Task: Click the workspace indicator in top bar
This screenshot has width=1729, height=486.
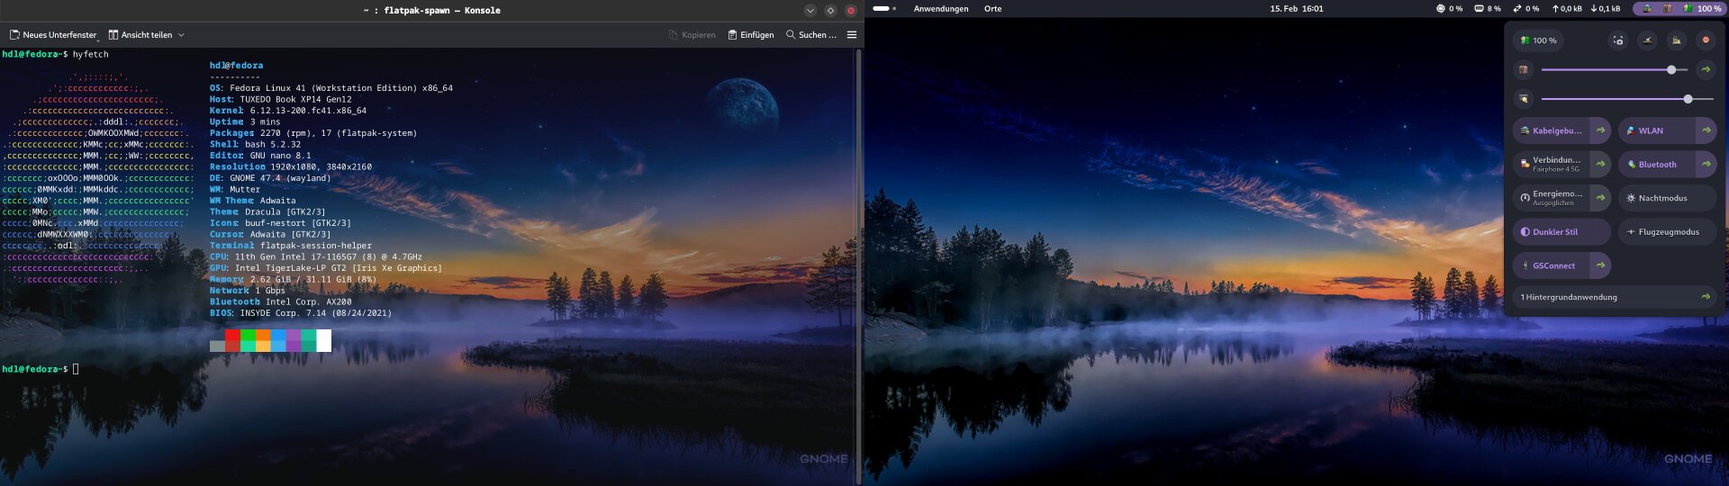Action: (884, 9)
